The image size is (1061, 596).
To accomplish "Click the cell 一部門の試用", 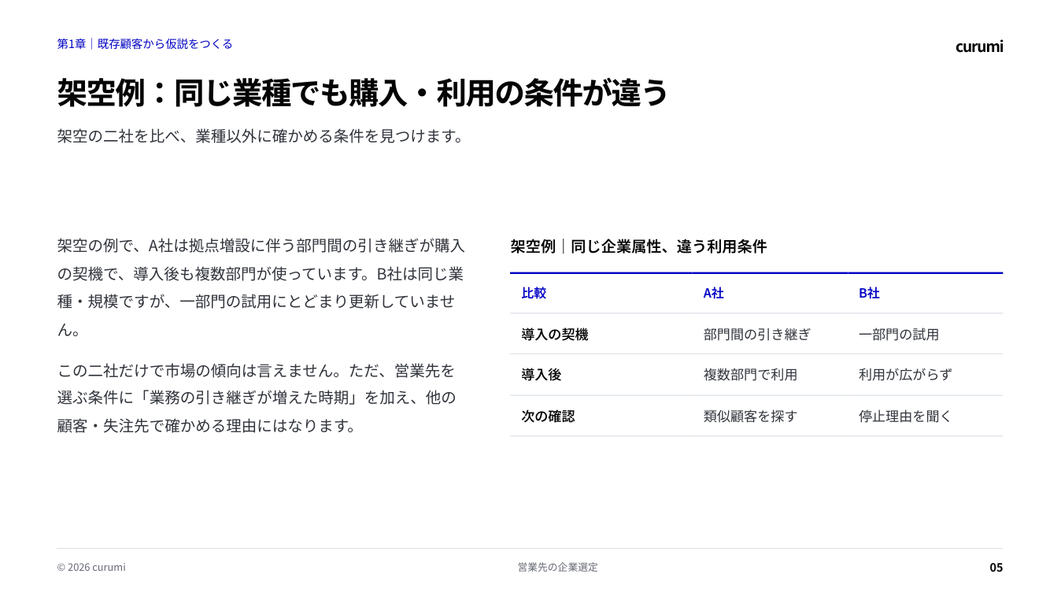I will [x=899, y=335].
